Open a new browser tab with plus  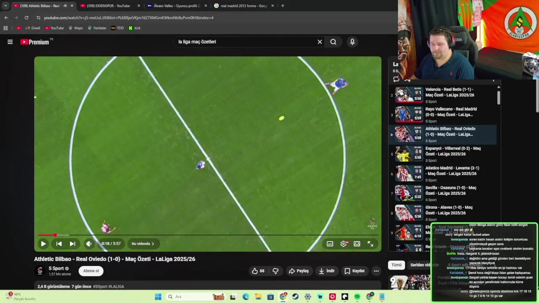point(283,6)
